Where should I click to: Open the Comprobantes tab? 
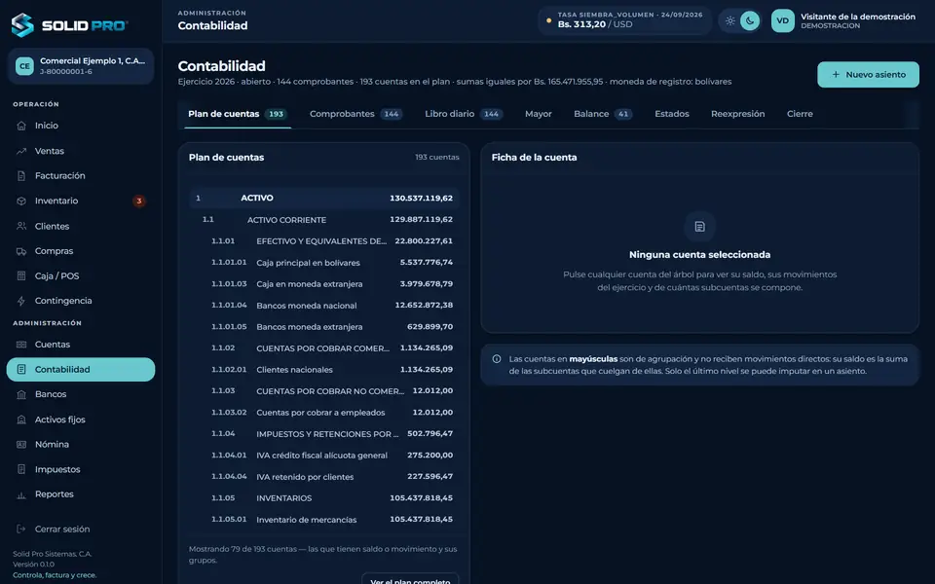(x=356, y=114)
